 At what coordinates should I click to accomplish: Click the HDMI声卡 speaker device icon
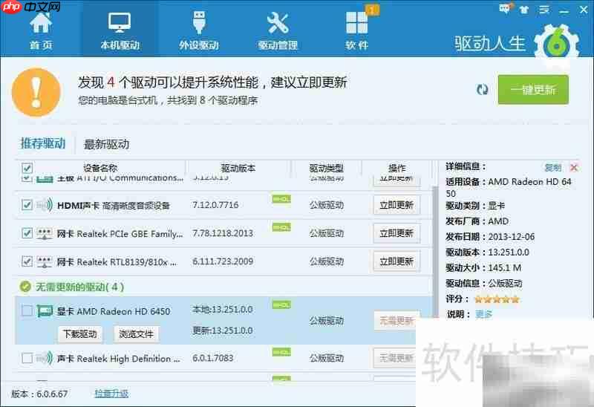coord(45,205)
